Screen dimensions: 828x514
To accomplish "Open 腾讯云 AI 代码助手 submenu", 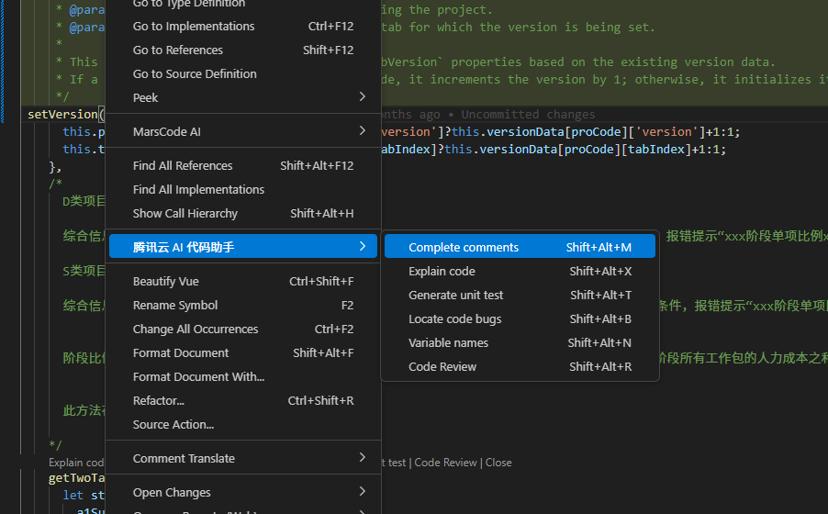I will [243, 247].
